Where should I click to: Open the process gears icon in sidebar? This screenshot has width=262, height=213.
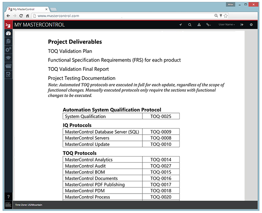8,49
